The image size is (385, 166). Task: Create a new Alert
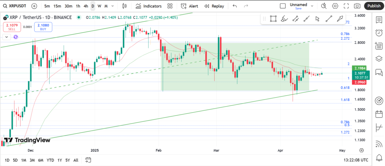189,6
